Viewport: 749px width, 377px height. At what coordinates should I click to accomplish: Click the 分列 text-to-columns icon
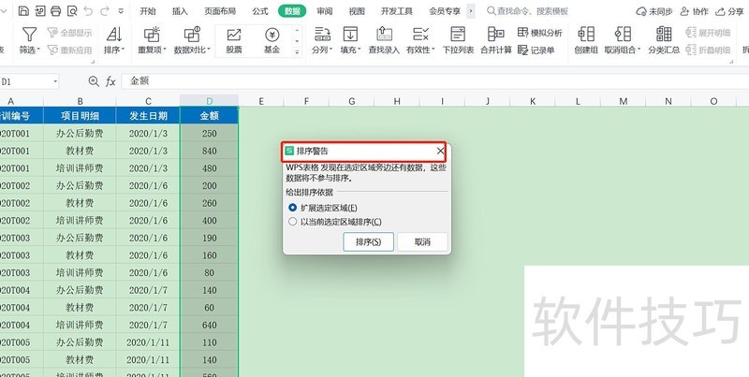pyautogui.click(x=322, y=35)
